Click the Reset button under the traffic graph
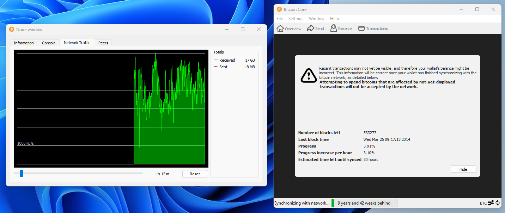Screen dimensions: 505x213 pos(195,174)
